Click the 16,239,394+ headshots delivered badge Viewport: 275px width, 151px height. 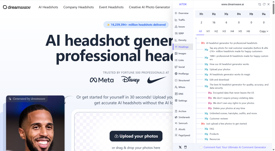tap(136, 25)
